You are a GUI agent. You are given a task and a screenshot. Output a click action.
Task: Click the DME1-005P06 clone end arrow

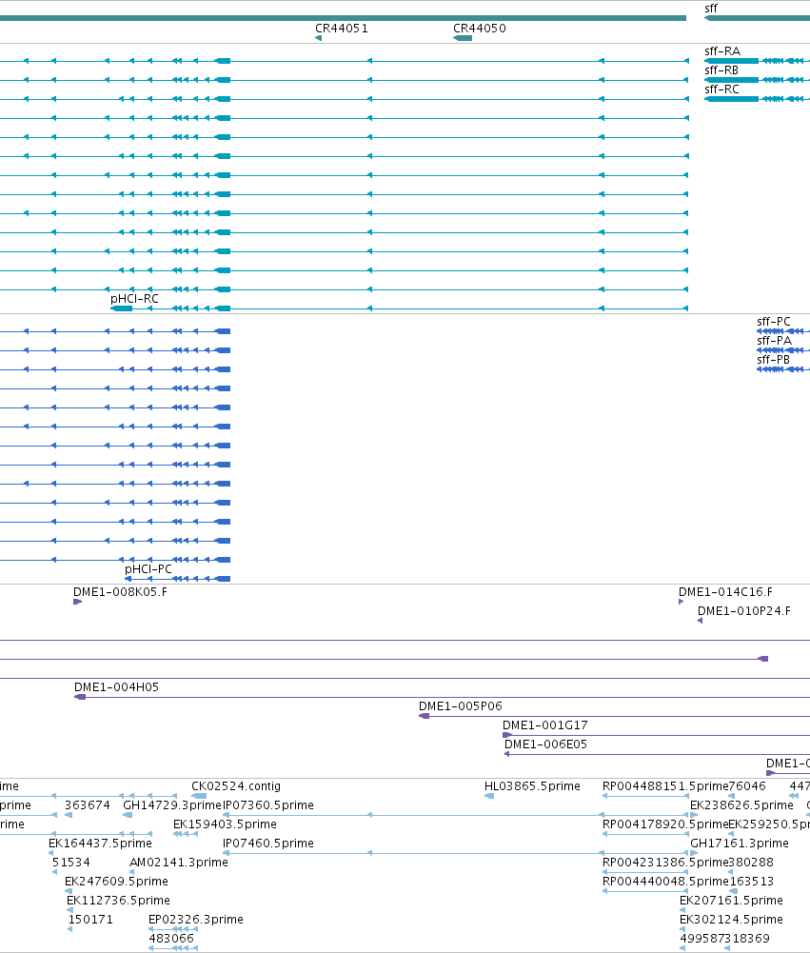(x=424, y=716)
